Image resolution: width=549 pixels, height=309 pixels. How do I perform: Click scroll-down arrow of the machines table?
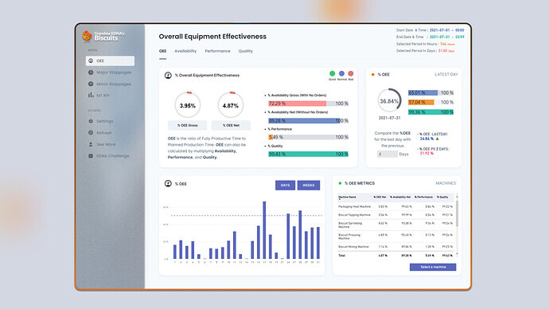(457, 253)
